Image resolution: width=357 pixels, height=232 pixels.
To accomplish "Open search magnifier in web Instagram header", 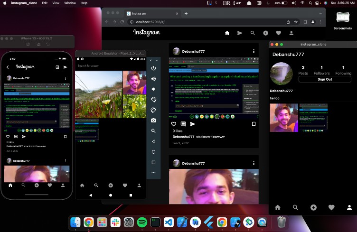I will [x=253, y=33].
